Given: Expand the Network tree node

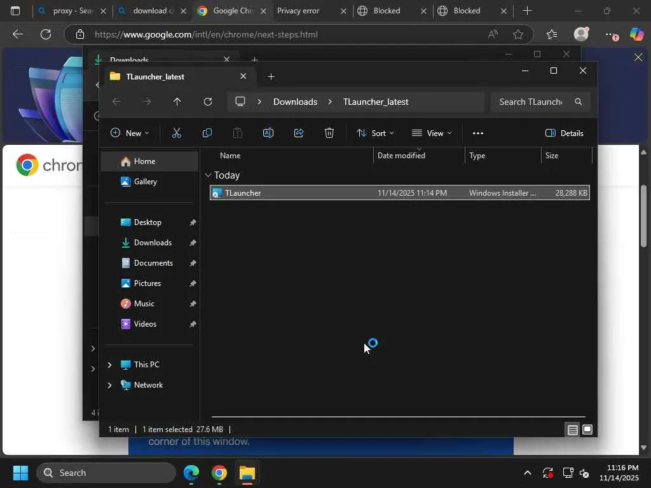Looking at the screenshot, I should [x=109, y=385].
